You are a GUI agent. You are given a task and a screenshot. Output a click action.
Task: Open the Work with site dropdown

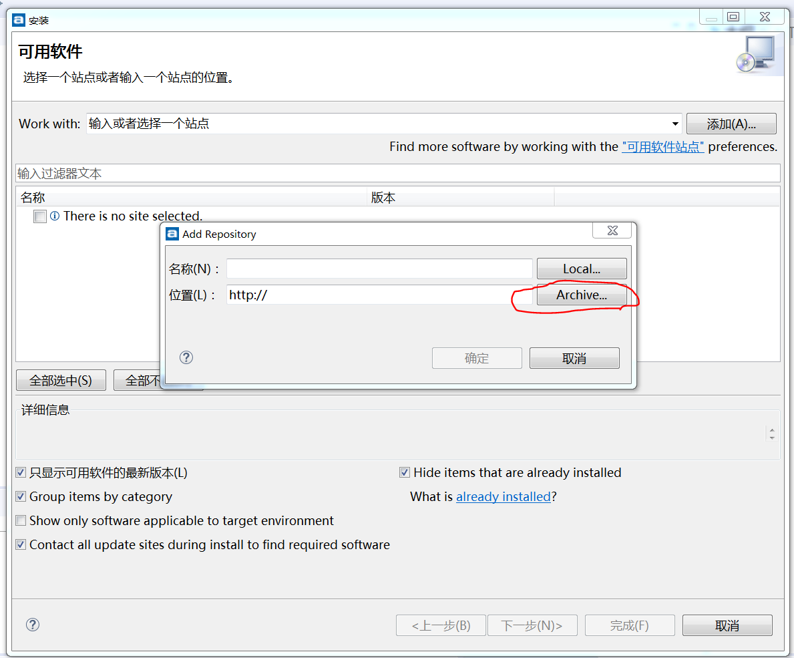[675, 124]
